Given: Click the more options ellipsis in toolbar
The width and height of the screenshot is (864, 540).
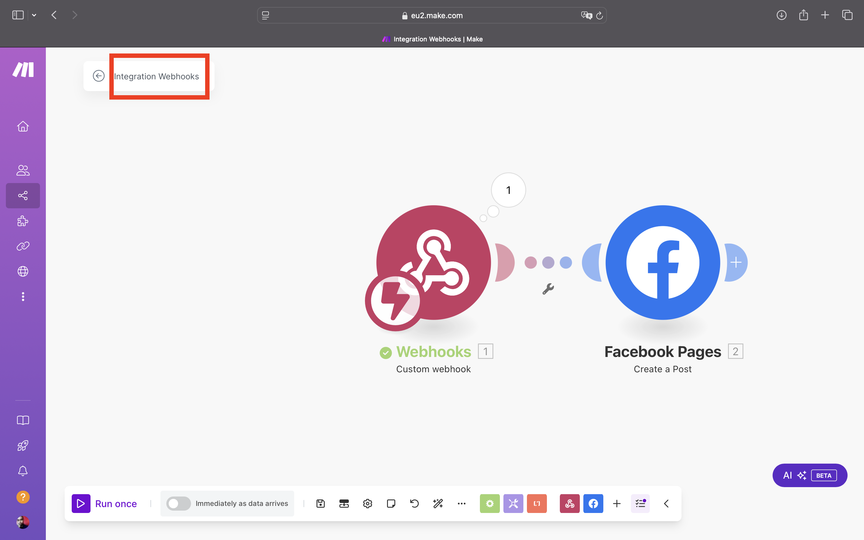Looking at the screenshot, I should click(x=462, y=503).
